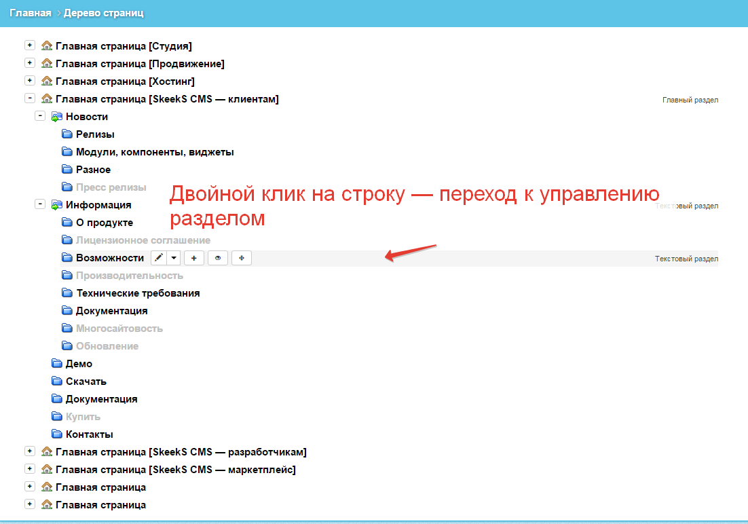
Task: Select Модули, компоненты, виджеты item
Action: (x=155, y=152)
